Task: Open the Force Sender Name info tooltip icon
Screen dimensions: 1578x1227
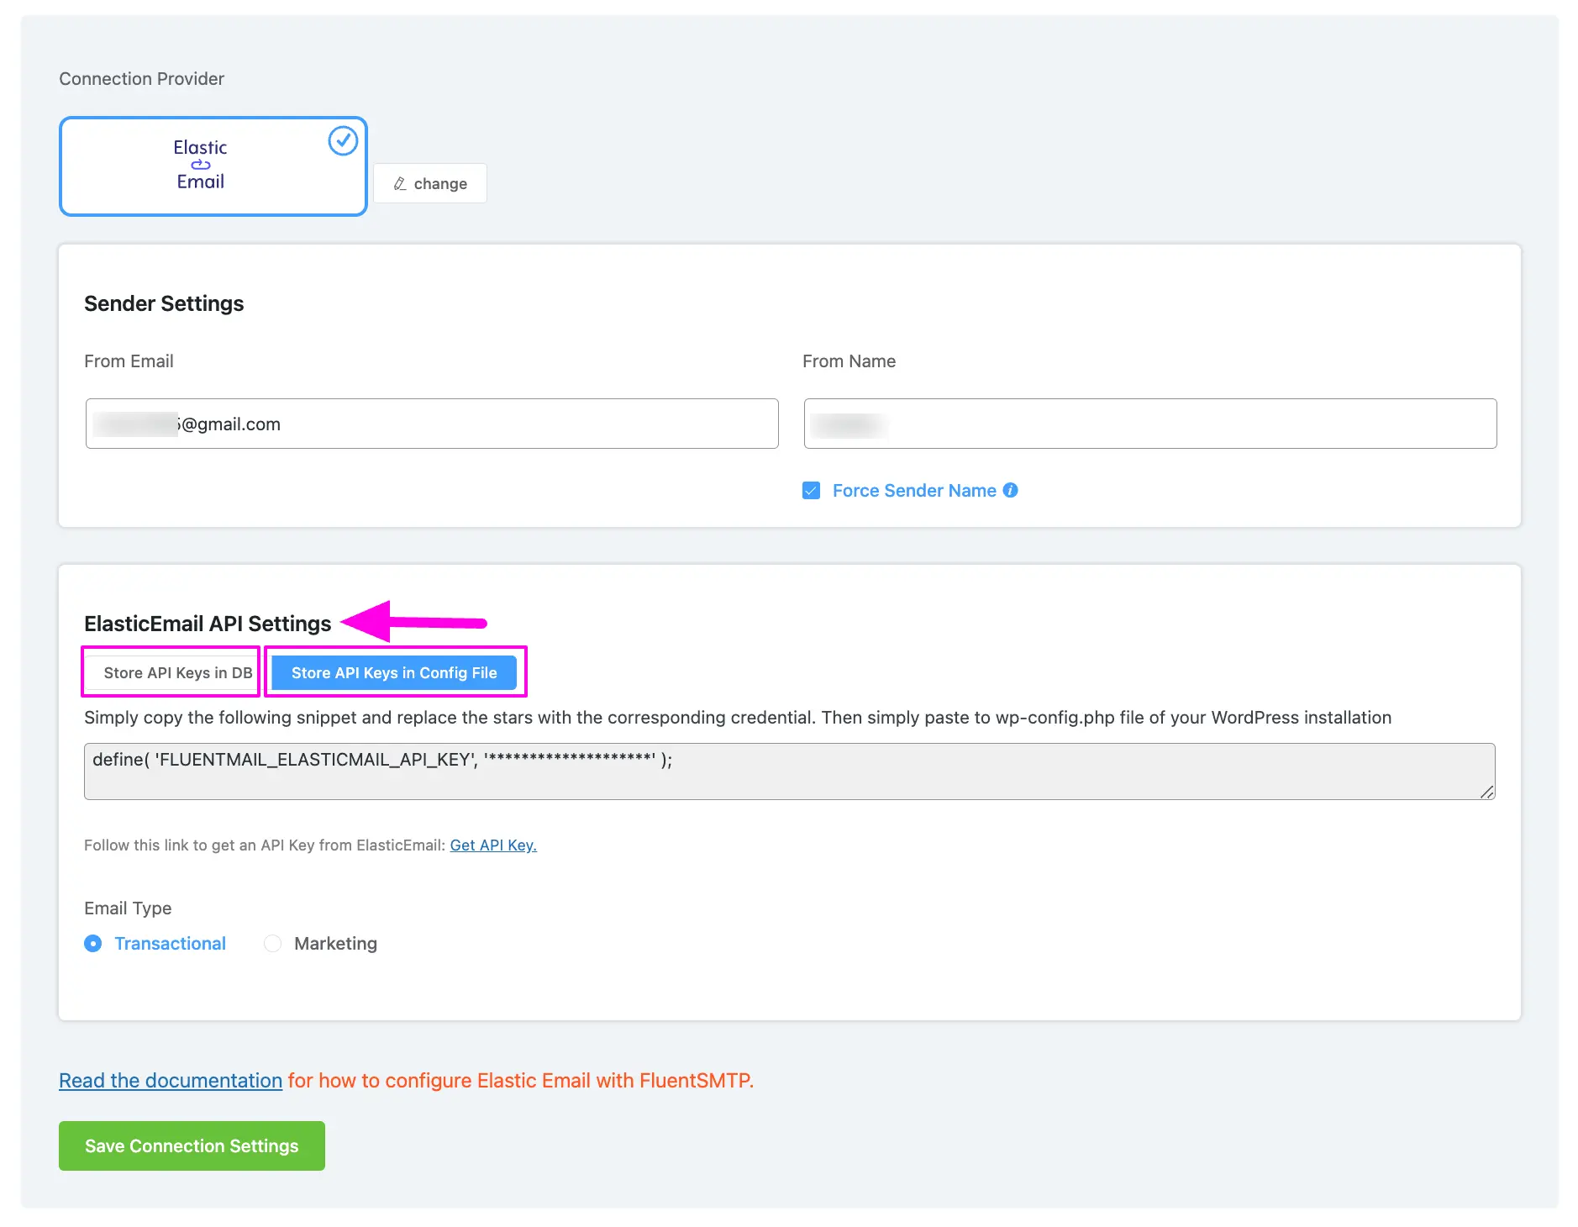Action: click(1011, 490)
